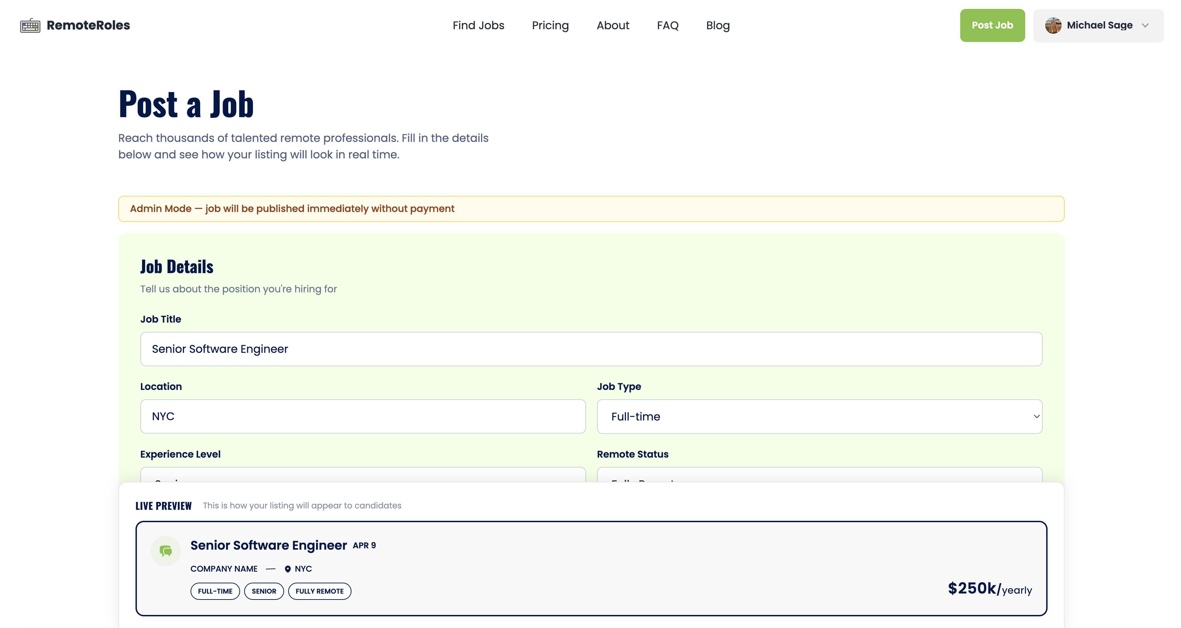The width and height of the screenshot is (1181, 628).
Task: Open the Remote Status dropdown
Action: click(x=819, y=474)
